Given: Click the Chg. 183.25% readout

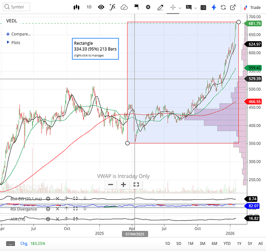Looking at the screenshot, I should pos(33,243).
